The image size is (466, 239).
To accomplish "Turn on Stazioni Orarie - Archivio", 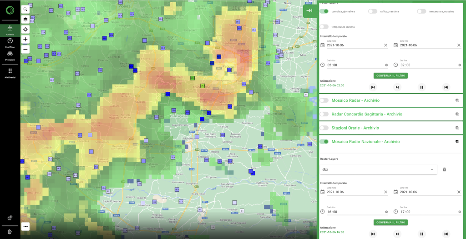I will 324,128.
